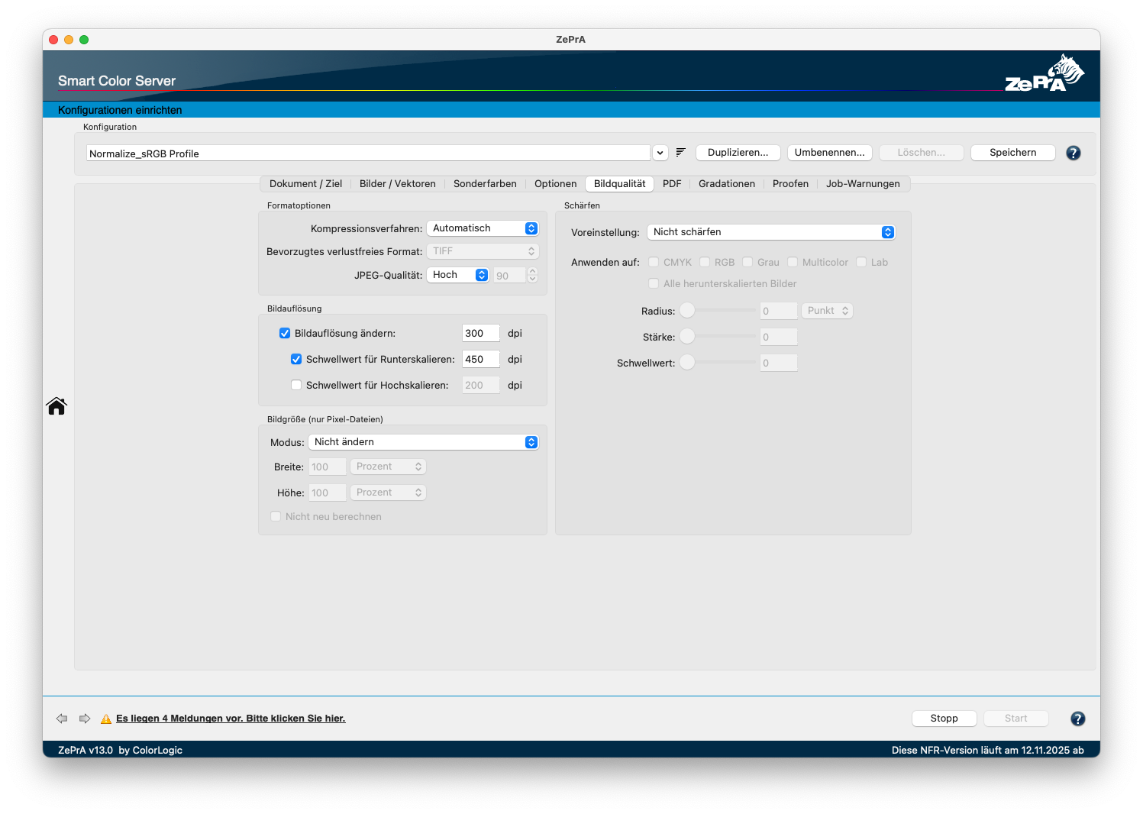Enable Schwellwert für Hochskalieren checkbox
The width and height of the screenshot is (1143, 814).
296,386
